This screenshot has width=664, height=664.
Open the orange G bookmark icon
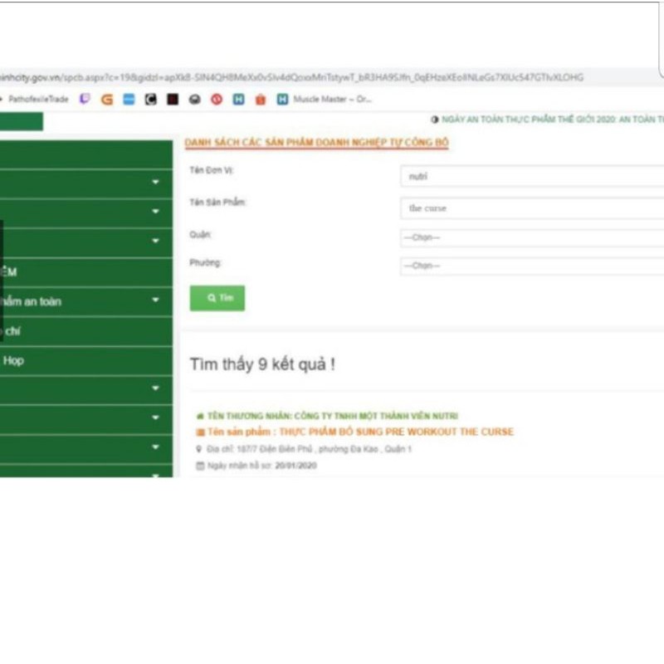coord(107,100)
